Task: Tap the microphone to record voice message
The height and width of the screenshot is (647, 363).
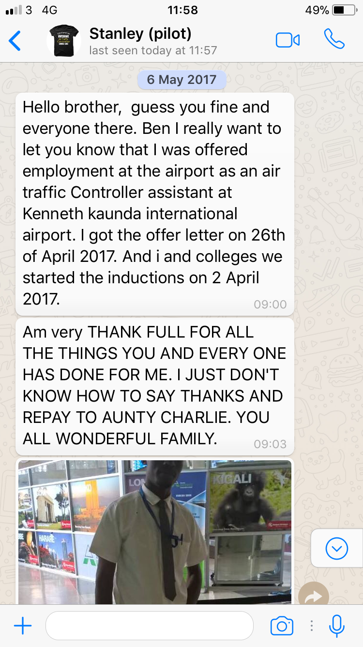Action: (336, 626)
